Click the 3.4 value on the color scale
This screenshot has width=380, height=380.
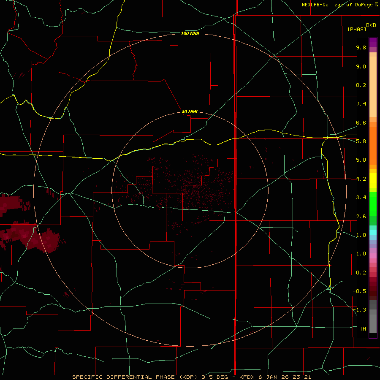[x=361, y=198]
